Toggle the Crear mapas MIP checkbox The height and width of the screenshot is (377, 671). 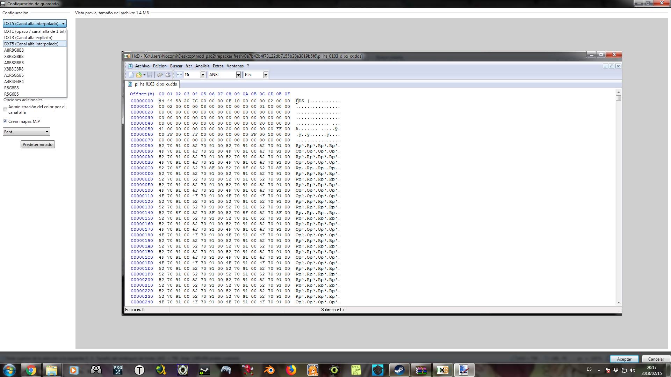point(5,121)
